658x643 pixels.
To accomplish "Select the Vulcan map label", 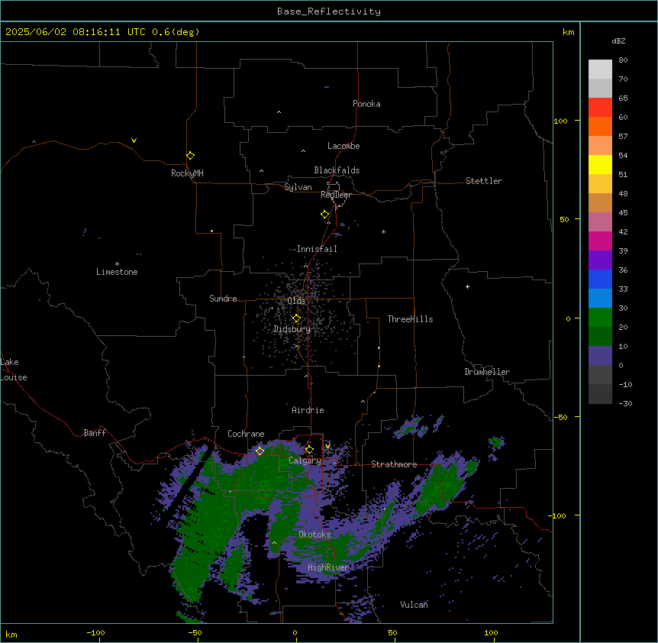I will pyautogui.click(x=414, y=605).
